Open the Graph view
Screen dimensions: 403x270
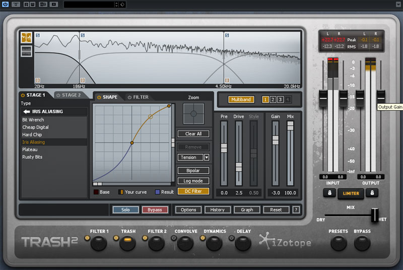pyautogui.click(x=247, y=210)
